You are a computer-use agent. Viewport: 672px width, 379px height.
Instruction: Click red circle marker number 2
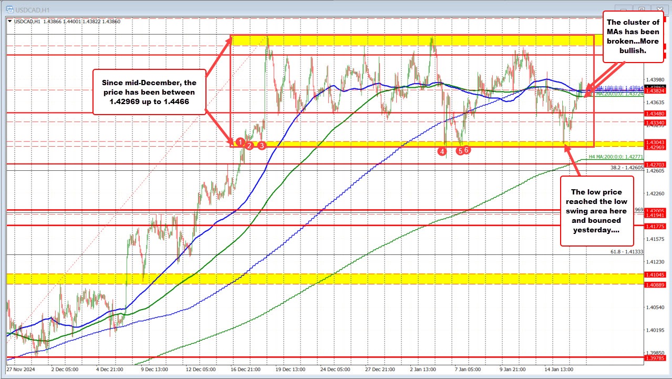click(249, 146)
